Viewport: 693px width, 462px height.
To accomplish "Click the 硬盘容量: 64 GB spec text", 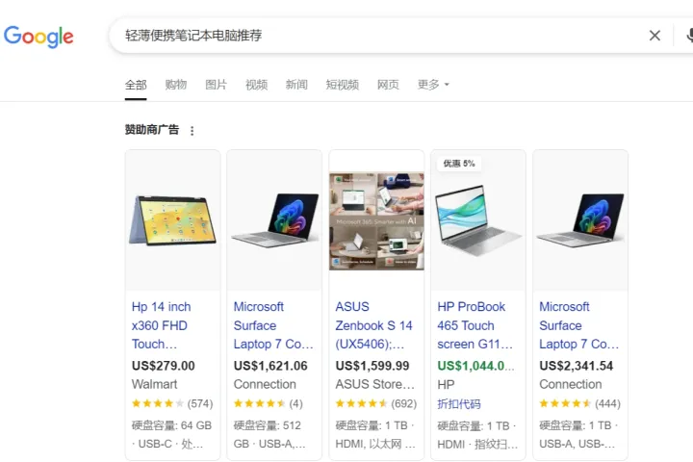I will tap(171, 425).
